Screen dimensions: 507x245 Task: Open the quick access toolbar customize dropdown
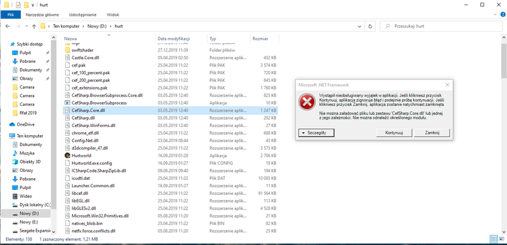[33, 5]
